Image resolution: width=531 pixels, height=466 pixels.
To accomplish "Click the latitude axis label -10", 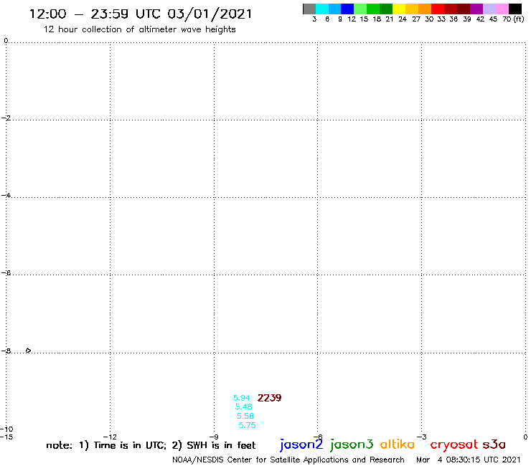I will click(x=6, y=429).
